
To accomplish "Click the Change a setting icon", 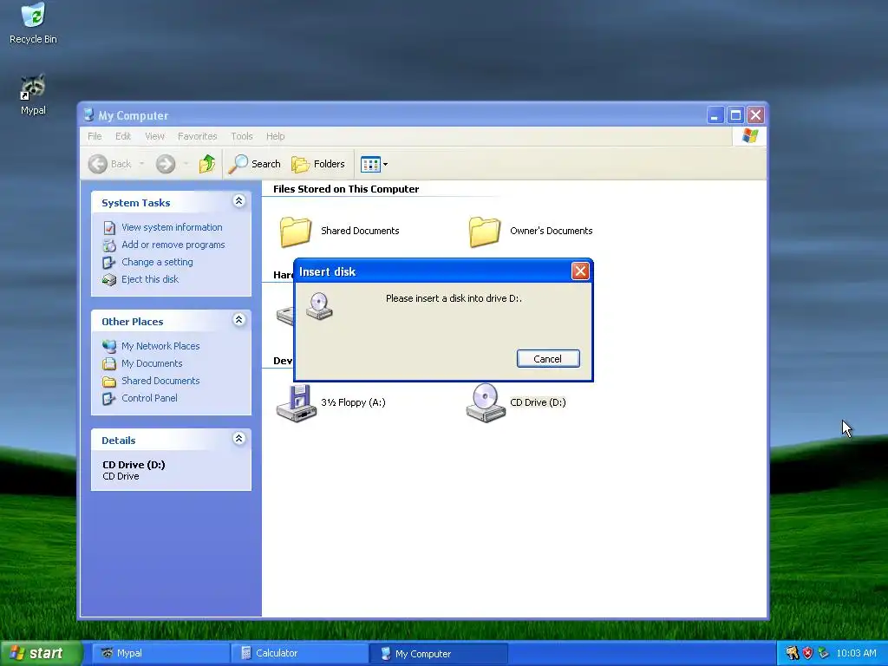I will pyautogui.click(x=109, y=263).
